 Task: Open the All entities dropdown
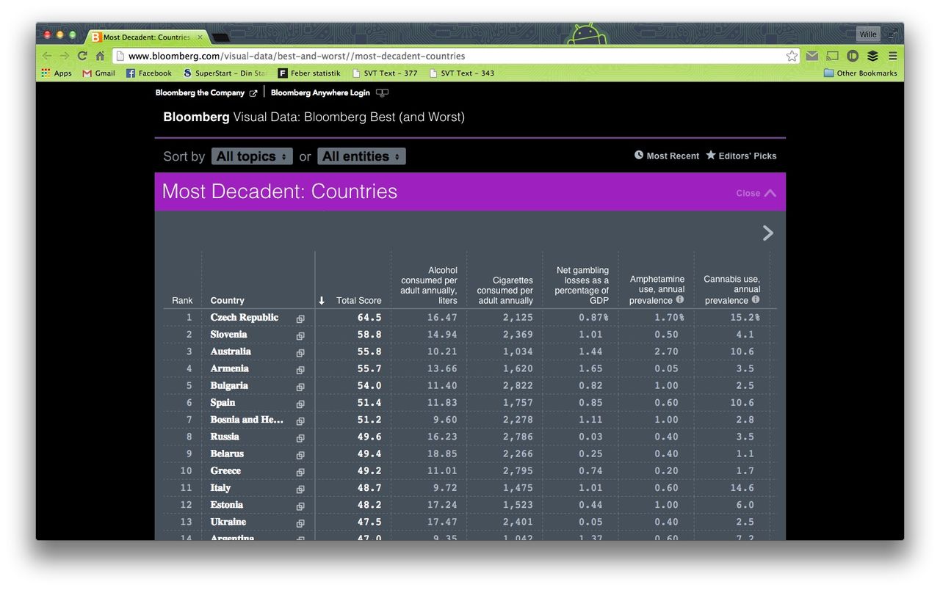(x=361, y=156)
